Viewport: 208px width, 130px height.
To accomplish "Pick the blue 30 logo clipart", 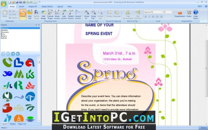I will point(7,74).
